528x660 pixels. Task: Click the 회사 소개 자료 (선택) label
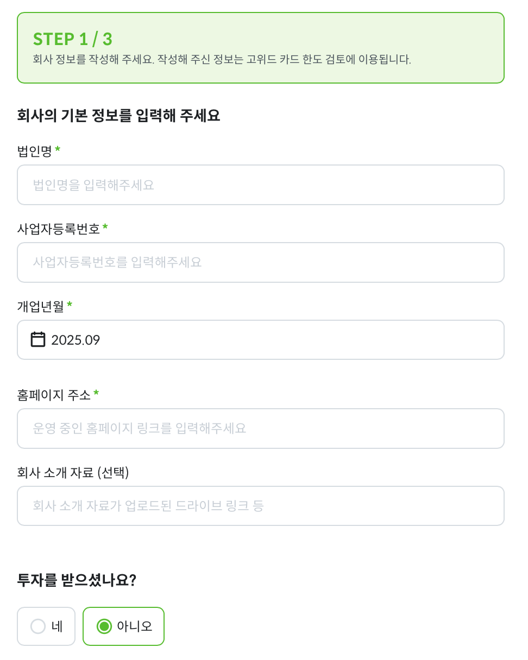(x=73, y=473)
